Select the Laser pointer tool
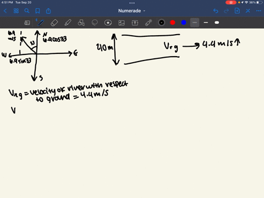The width and height of the screenshot is (264, 198). pyautogui.click(x=148, y=23)
